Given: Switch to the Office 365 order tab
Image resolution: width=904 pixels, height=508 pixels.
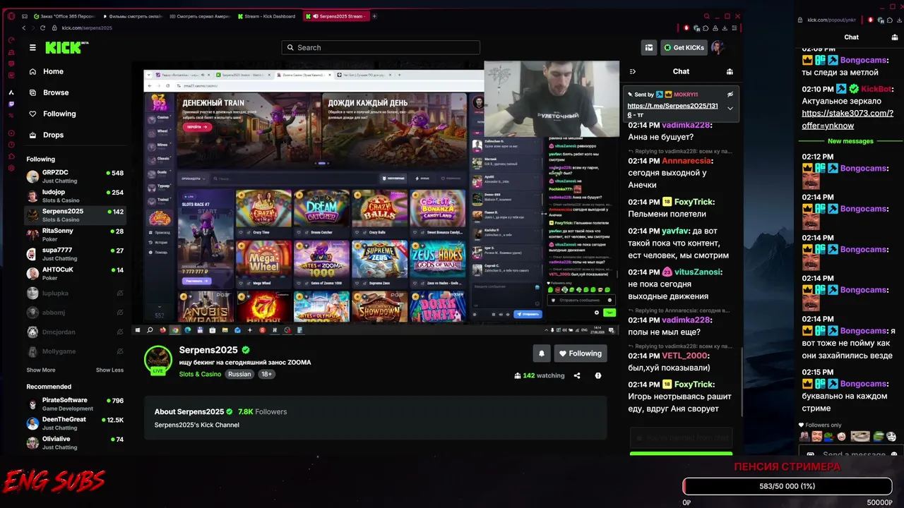Looking at the screenshot, I should (x=65, y=16).
